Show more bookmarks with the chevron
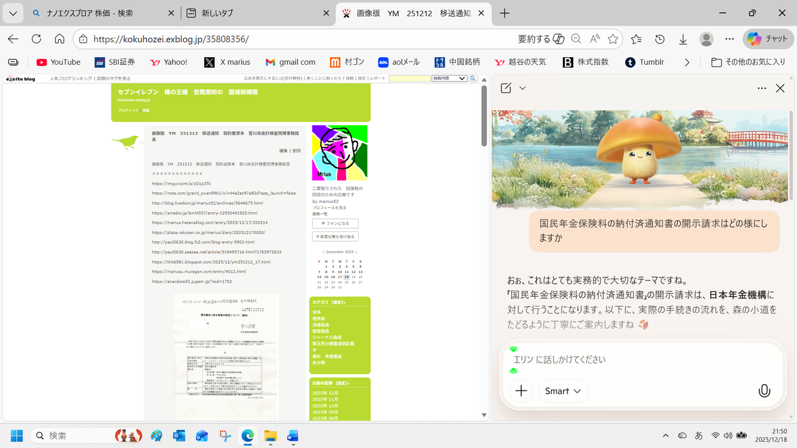Viewport: 797px width, 448px height. coord(687,62)
